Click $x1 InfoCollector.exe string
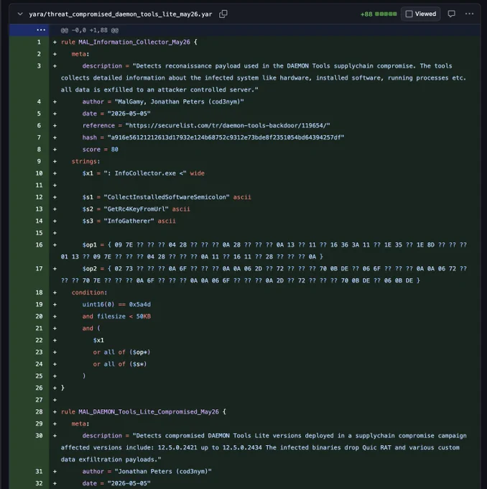The image size is (487, 489). 144,173
